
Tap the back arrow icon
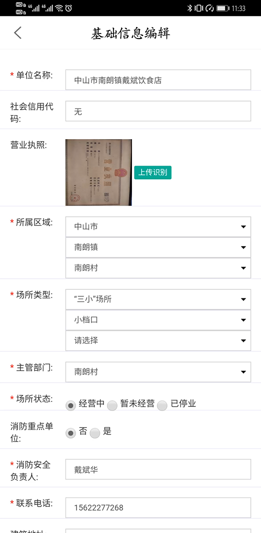tap(17, 33)
